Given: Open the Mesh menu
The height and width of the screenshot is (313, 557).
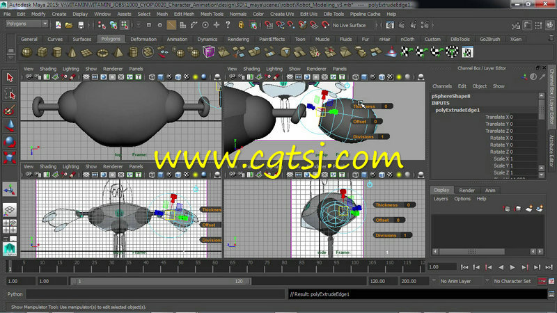Looking at the screenshot, I should tap(162, 14).
